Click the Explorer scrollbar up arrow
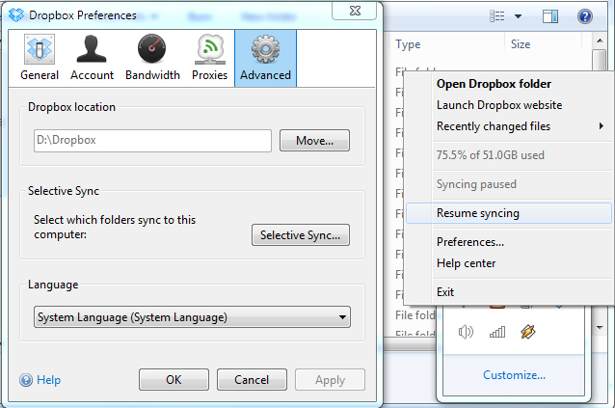This screenshot has height=408, width=615. [600, 41]
